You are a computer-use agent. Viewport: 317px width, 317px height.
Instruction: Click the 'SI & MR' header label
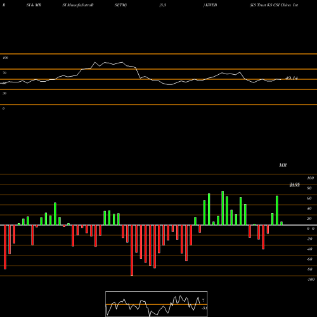[x=34, y=5]
